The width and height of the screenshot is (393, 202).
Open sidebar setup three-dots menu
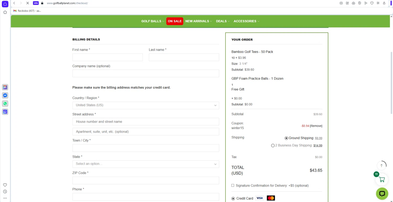click(5, 198)
